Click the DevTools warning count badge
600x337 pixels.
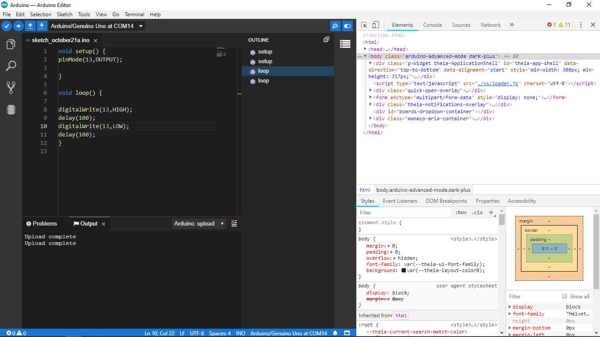tap(564, 25)
